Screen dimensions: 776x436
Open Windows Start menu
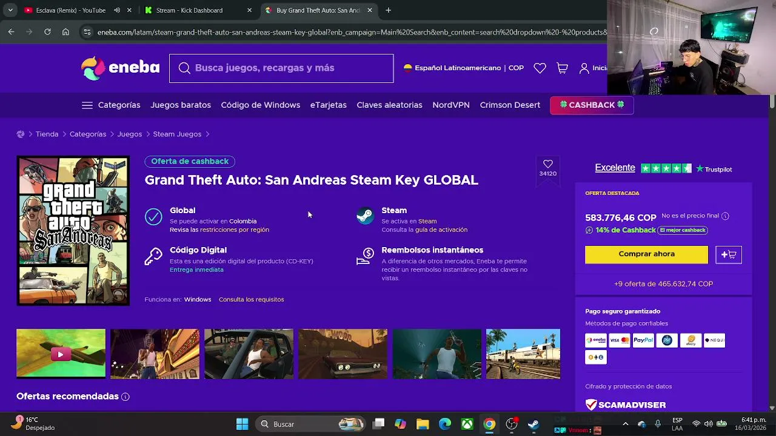tap(242, 424)
